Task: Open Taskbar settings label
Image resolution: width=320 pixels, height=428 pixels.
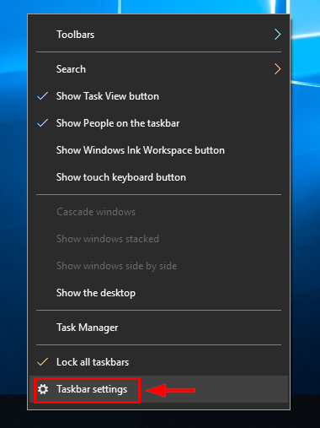Action: pos(92,390)
